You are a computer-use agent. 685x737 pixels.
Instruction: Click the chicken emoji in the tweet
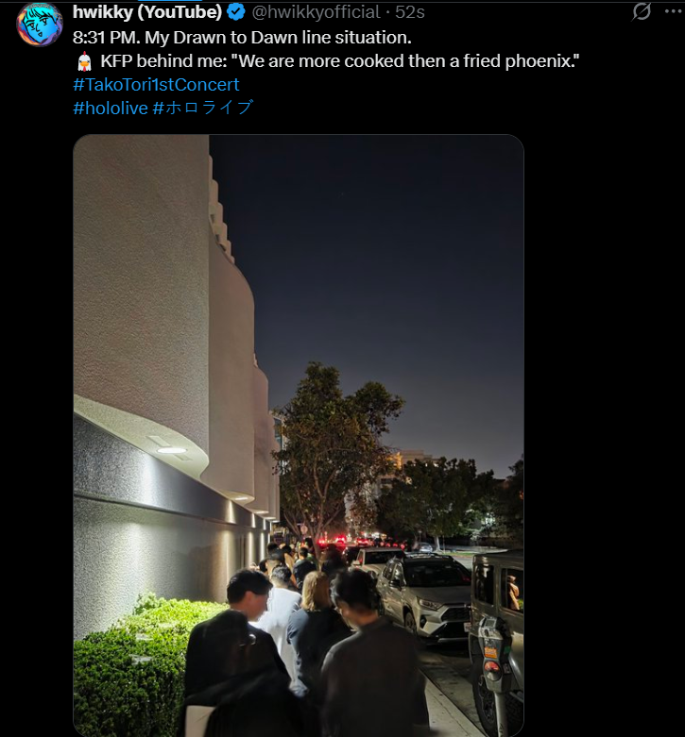point(84,61)
